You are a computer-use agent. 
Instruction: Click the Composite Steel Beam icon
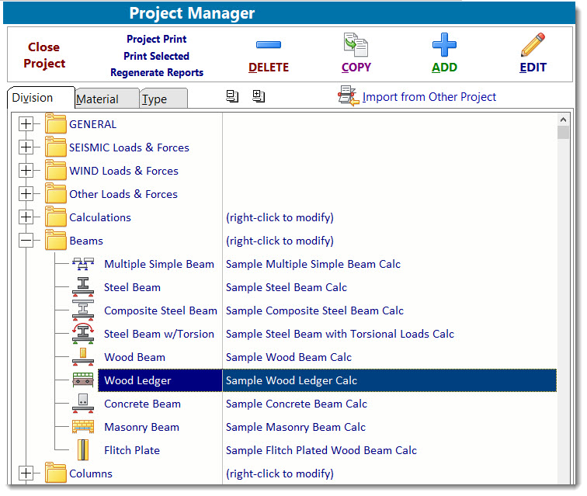coord(82,310)
